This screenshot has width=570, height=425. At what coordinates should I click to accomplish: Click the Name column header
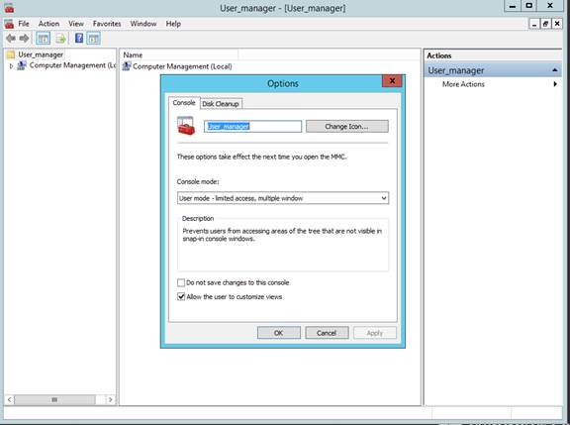(180, 54)
